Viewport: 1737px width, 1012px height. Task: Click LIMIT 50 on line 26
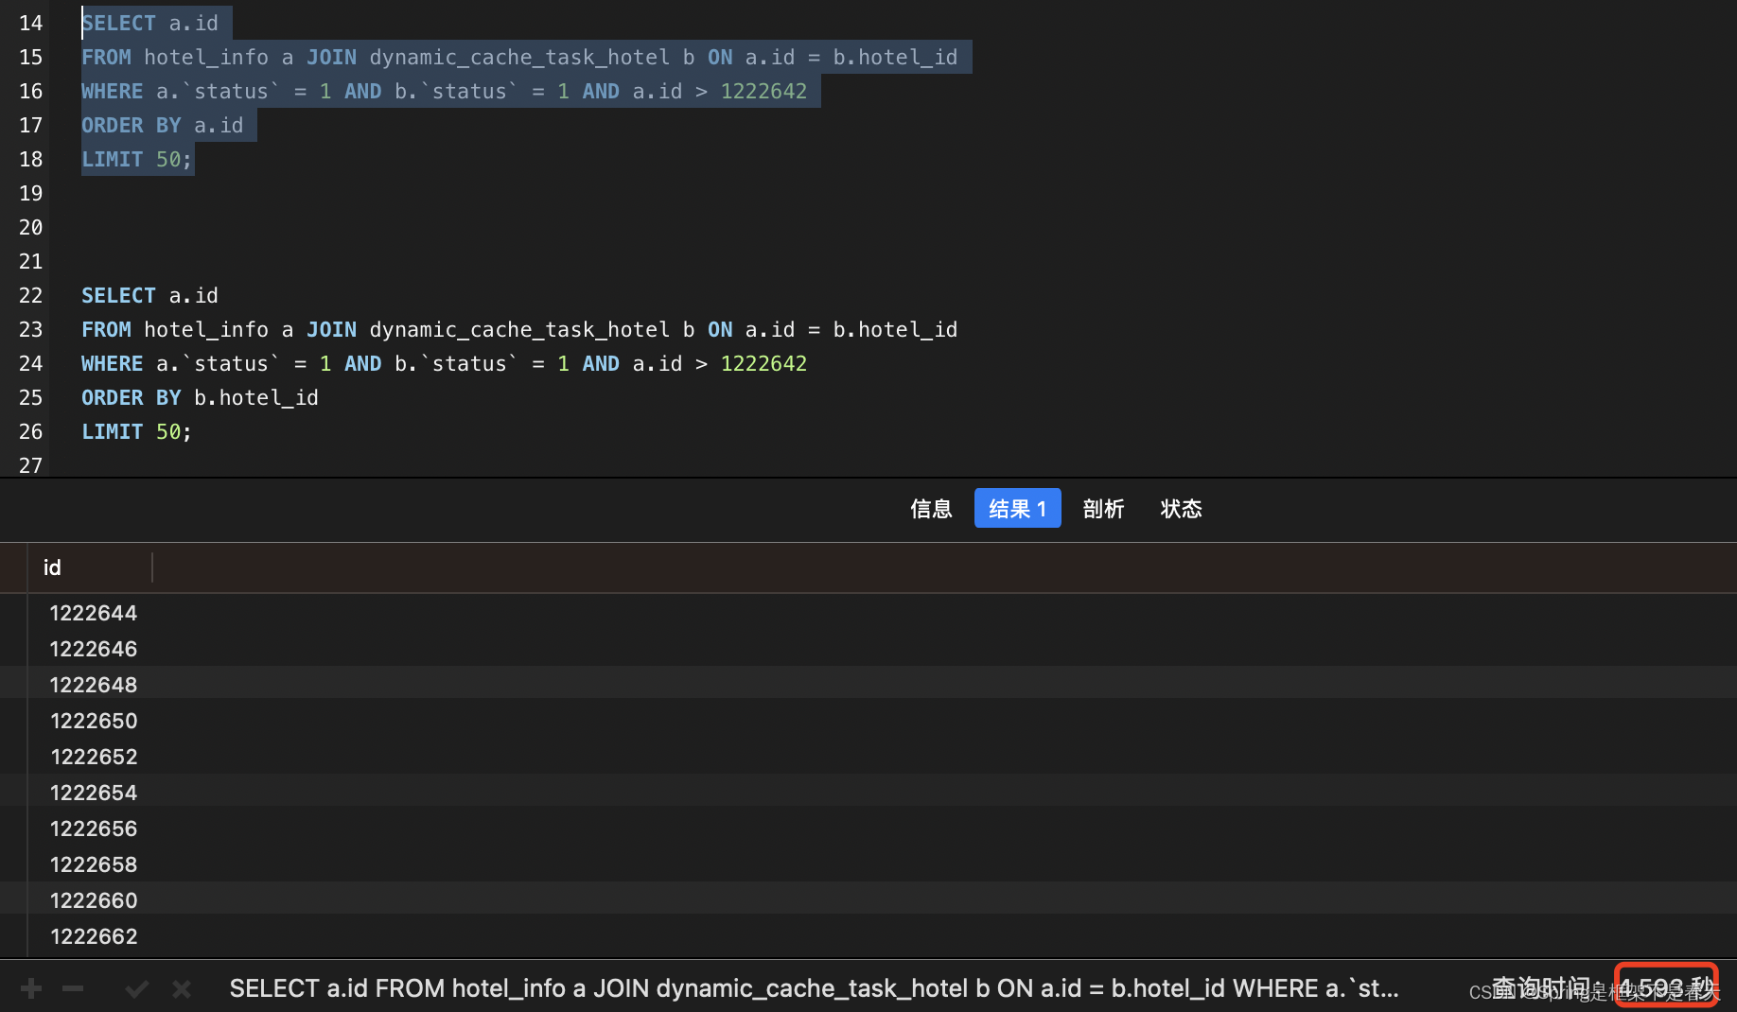coord(136,431)
